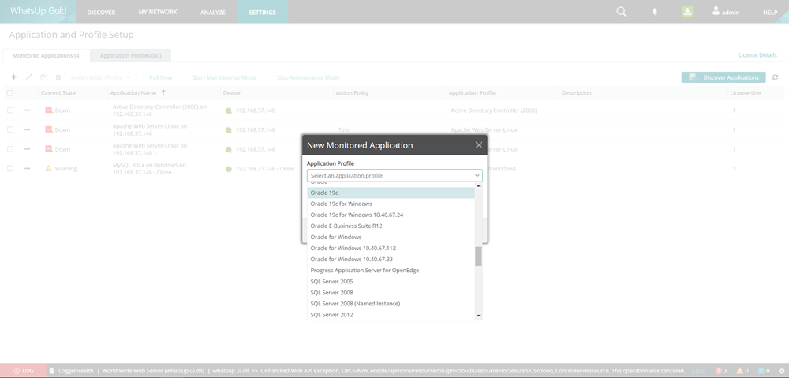Open the notifications bell
The height and width of the screenshot is (378, 789).
tap(655, 12)
